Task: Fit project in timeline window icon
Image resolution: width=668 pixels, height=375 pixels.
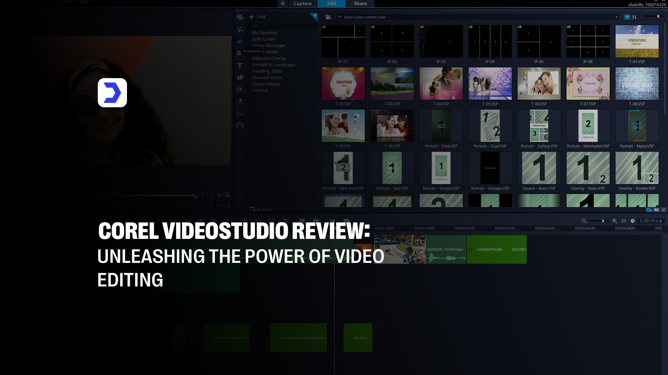Action: [623, 221]
